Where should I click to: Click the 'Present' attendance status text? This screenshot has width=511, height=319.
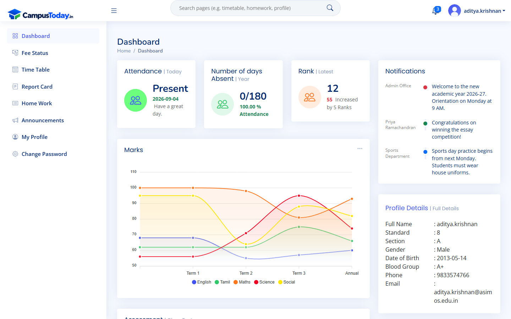[x=170, y=89]
